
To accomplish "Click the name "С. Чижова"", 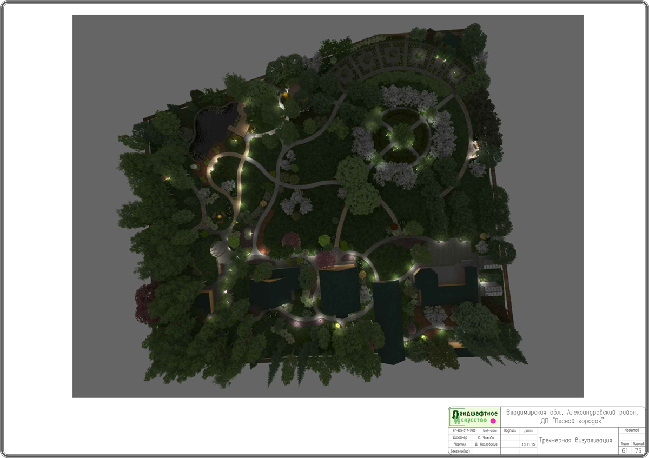I will point(486,437).
